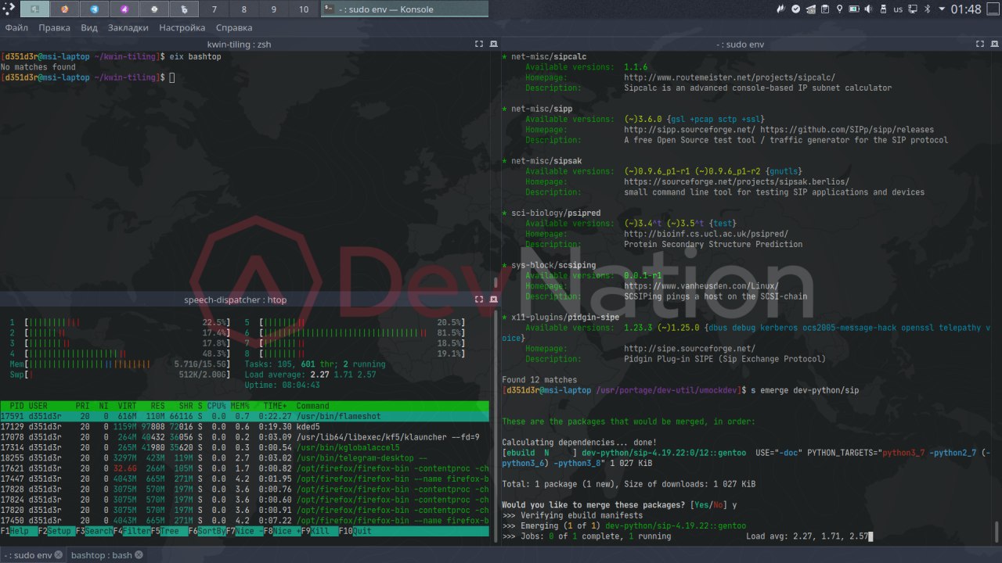Switch to virtual desktop 9
Screen dimensions: 1002x563
(x=273, y=9)
